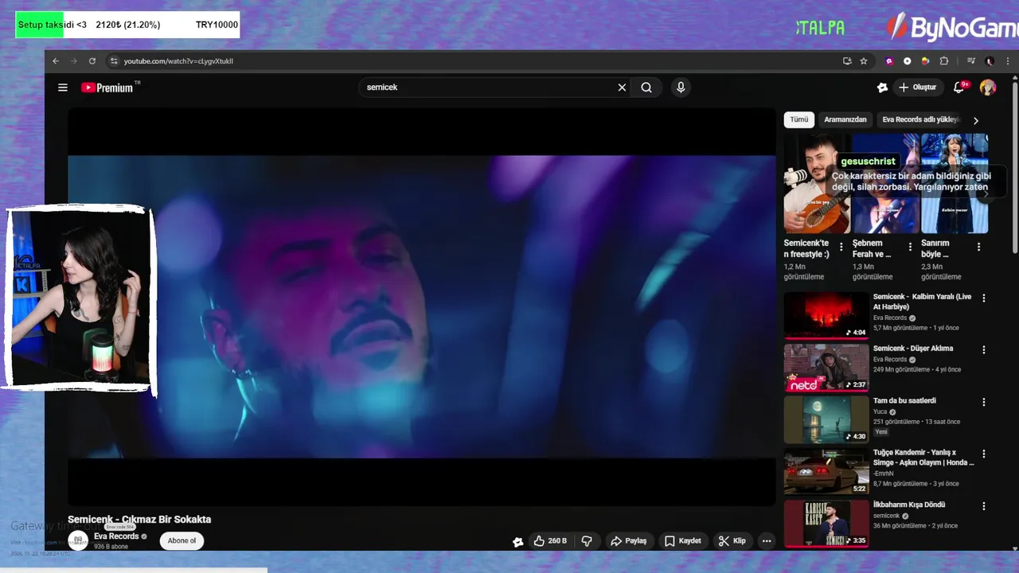The width and height of the screenshot is (1019, 573).
Task: Like the video, 260 B
Action: (x=550, y=541)
